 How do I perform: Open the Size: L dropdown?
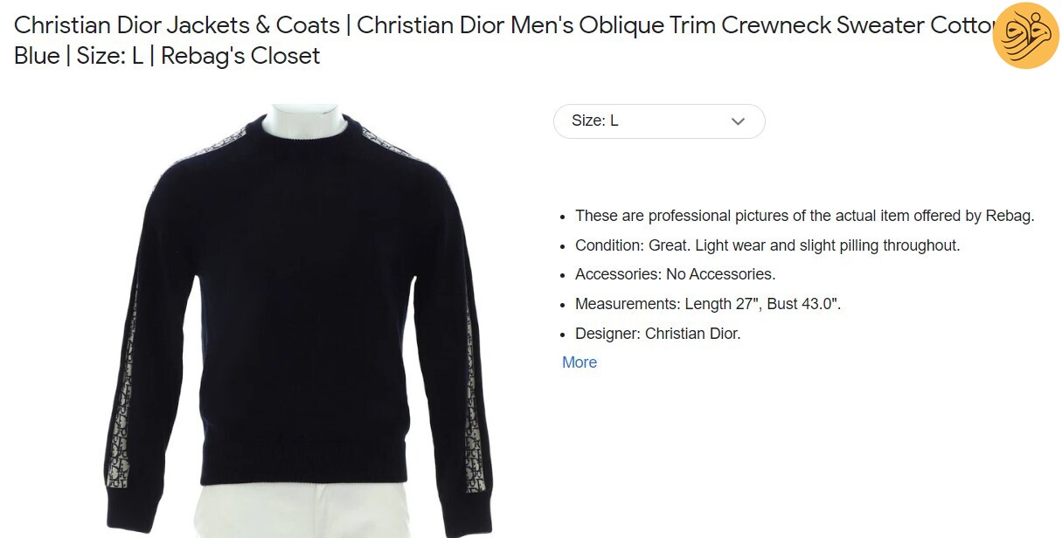[x=659, y=121]
